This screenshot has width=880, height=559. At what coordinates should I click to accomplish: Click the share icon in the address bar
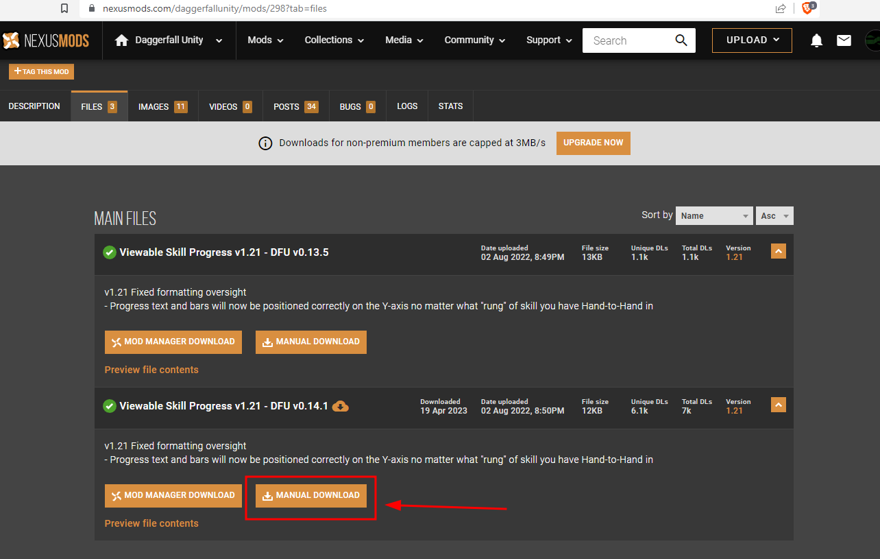(x=781, y=9)
